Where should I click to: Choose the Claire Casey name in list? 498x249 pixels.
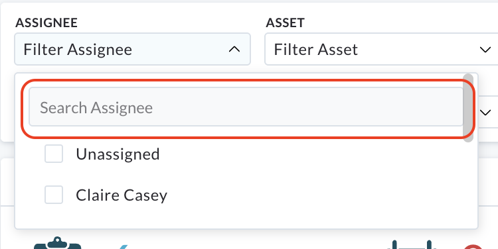tap(122, 195)
